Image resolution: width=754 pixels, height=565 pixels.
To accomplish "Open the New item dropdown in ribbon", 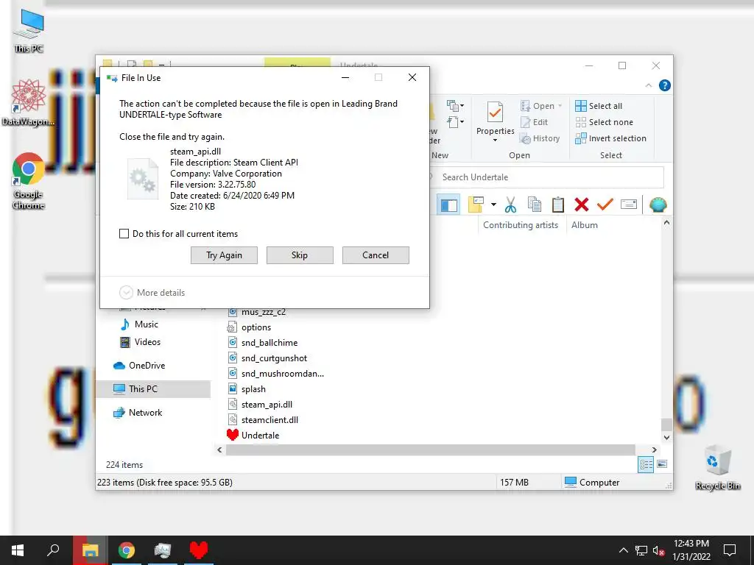I will tap(455, 106).
